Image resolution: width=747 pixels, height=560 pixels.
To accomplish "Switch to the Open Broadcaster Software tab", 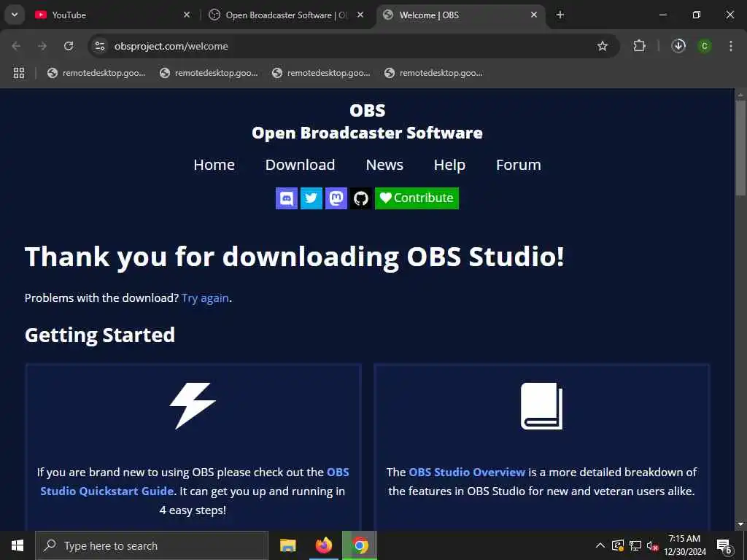I will 286,15.
